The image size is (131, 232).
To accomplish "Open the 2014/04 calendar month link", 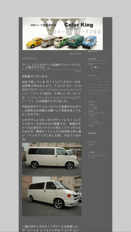I will coord(99,79).
